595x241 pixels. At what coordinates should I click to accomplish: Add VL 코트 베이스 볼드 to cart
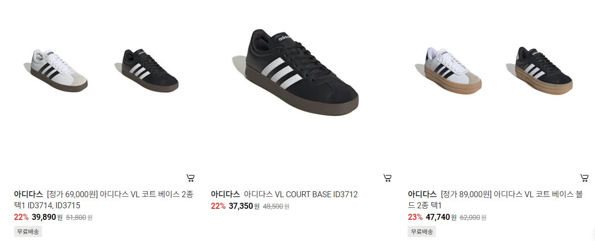pos(584,178)
